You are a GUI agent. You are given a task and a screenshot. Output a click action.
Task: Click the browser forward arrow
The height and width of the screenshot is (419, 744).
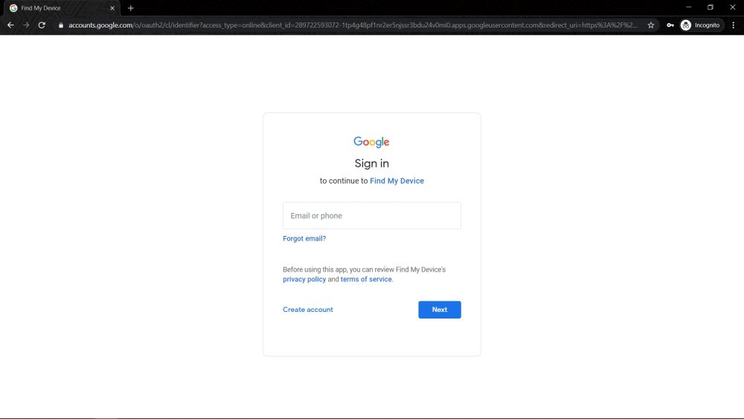(x=26, y=25)
